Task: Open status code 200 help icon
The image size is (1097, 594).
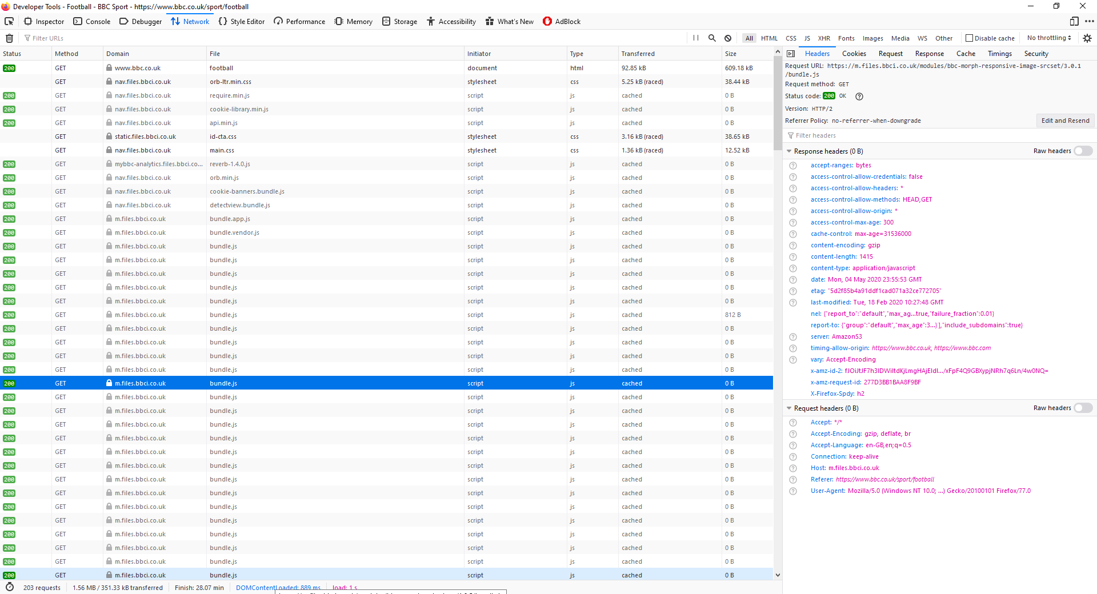Action: tap(859, 97)
